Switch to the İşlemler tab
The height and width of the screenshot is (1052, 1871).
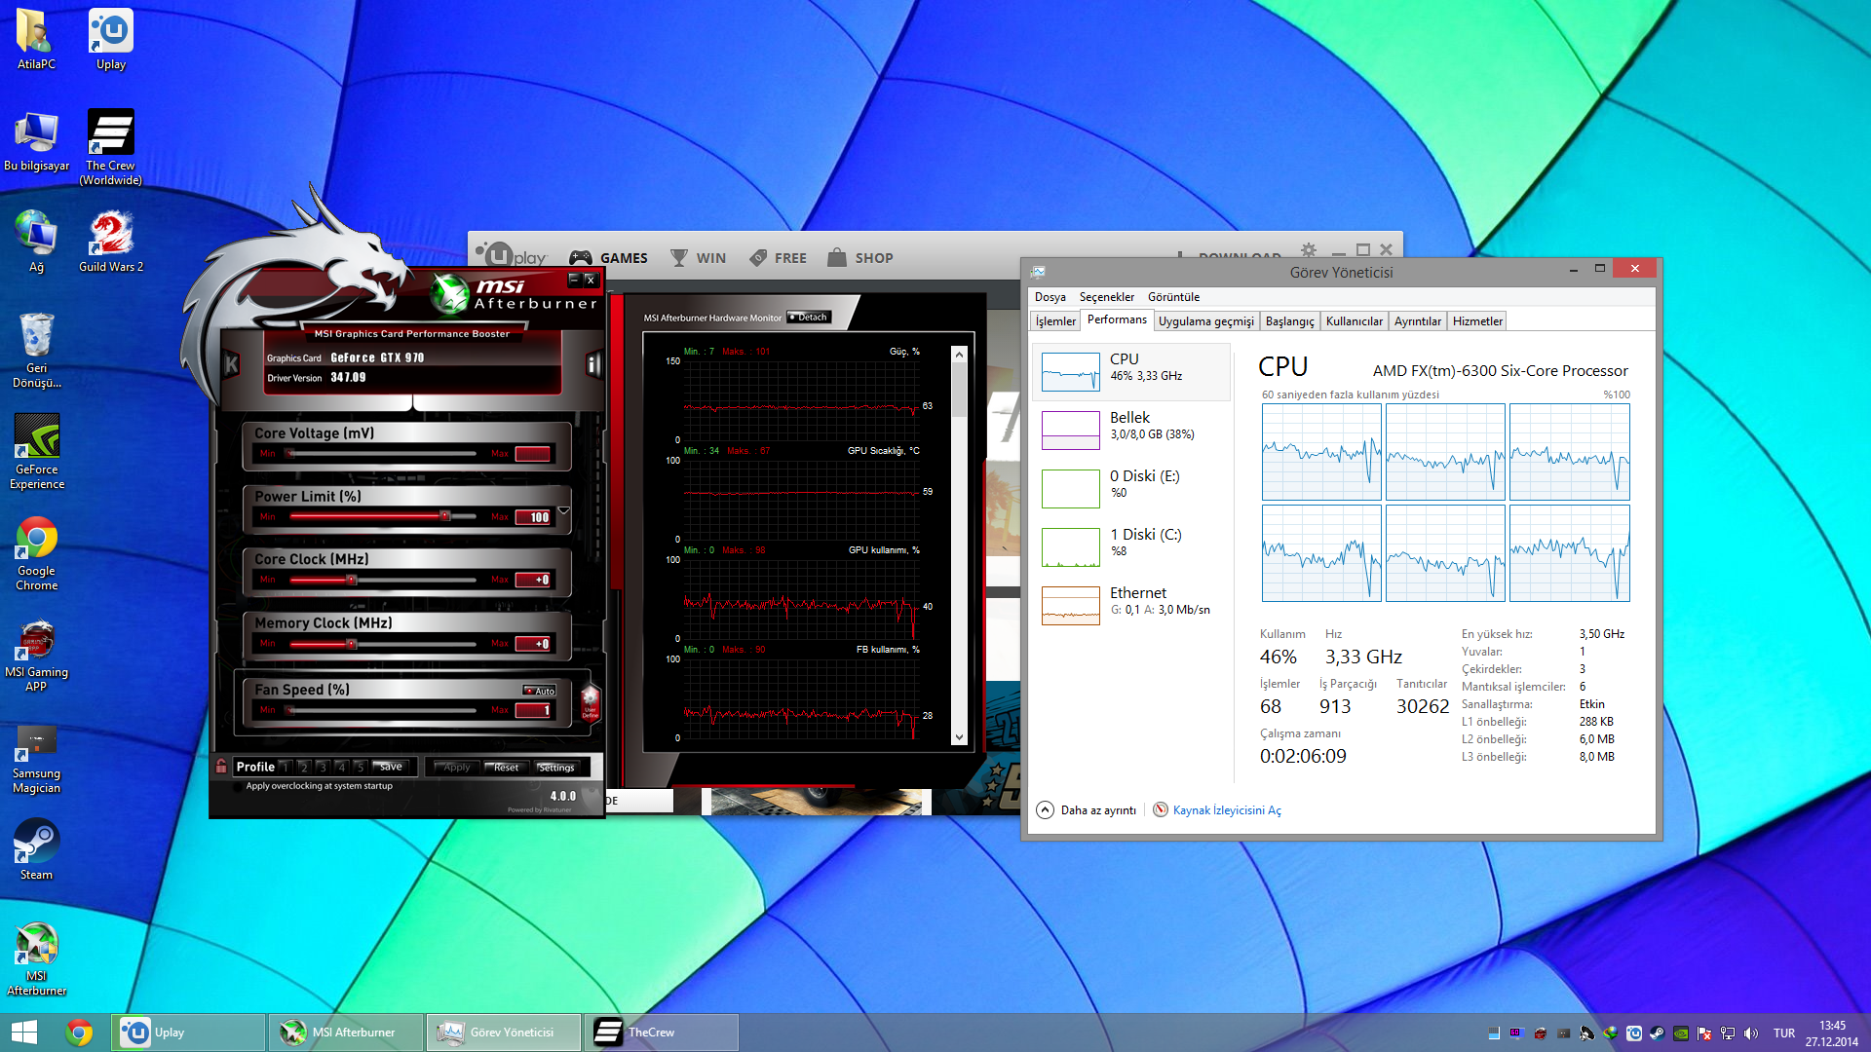1055,321
